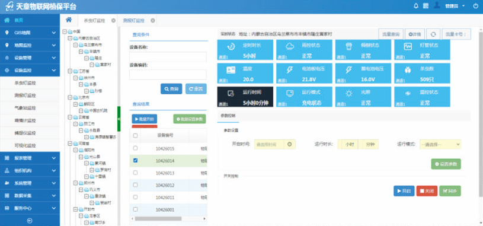Open the admin user dropdown
483x226 pixels.
(455, 6)
